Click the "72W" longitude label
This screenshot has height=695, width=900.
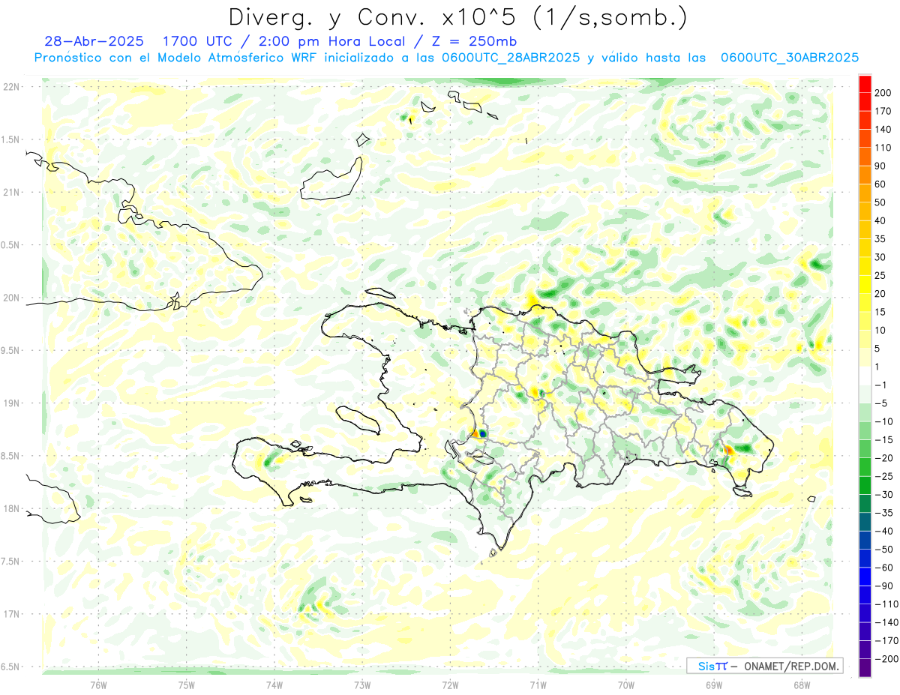click(450, 685)
